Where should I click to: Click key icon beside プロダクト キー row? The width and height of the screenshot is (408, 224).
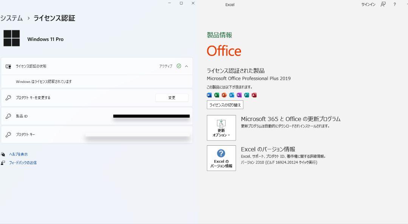tap(8, 135)
